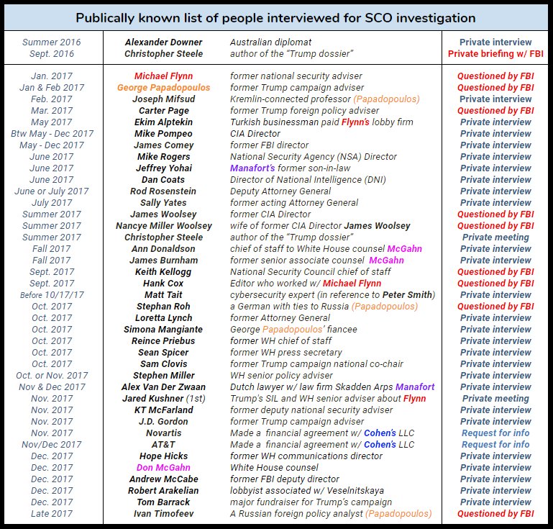Click the name 'Mike Rogers'

(164, 157)
